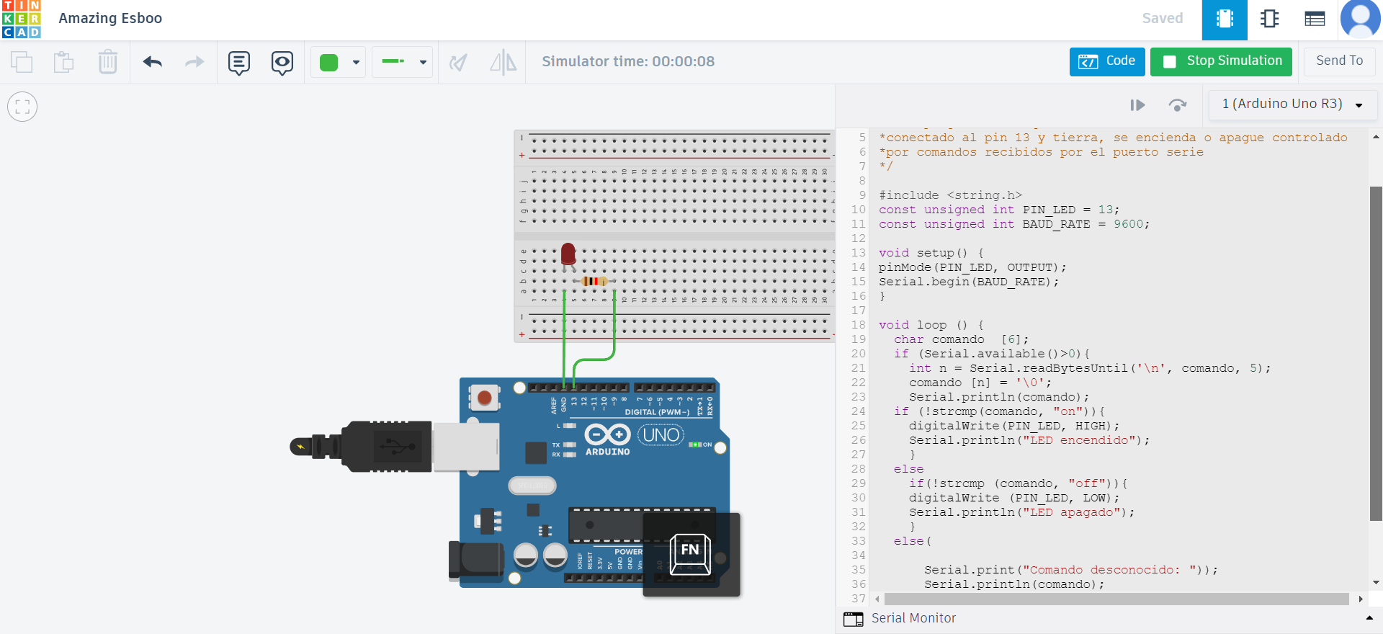Click the Send To button

(x=1339, y=61)
